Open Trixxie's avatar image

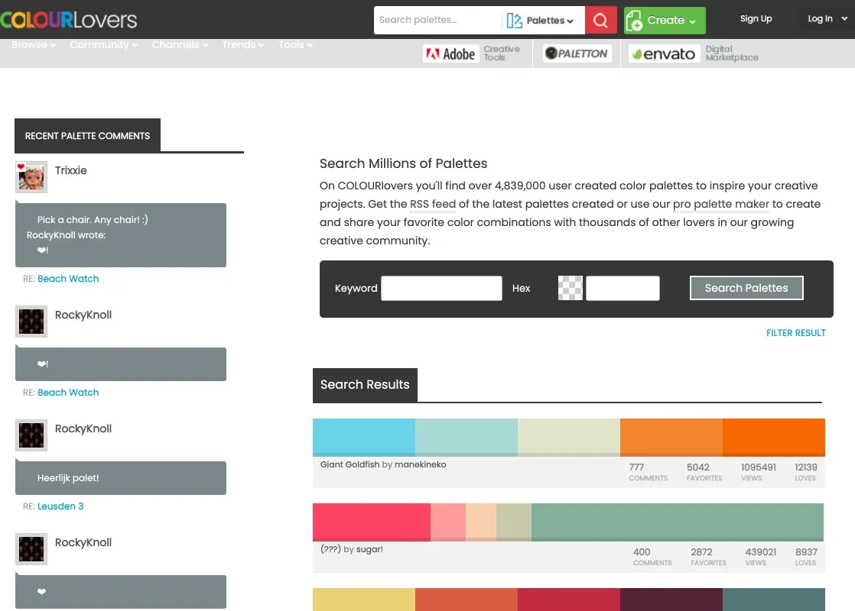pos(31,177)
